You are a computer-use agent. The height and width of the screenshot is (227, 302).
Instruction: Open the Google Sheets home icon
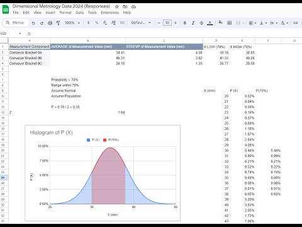click(x=6, y=9)
